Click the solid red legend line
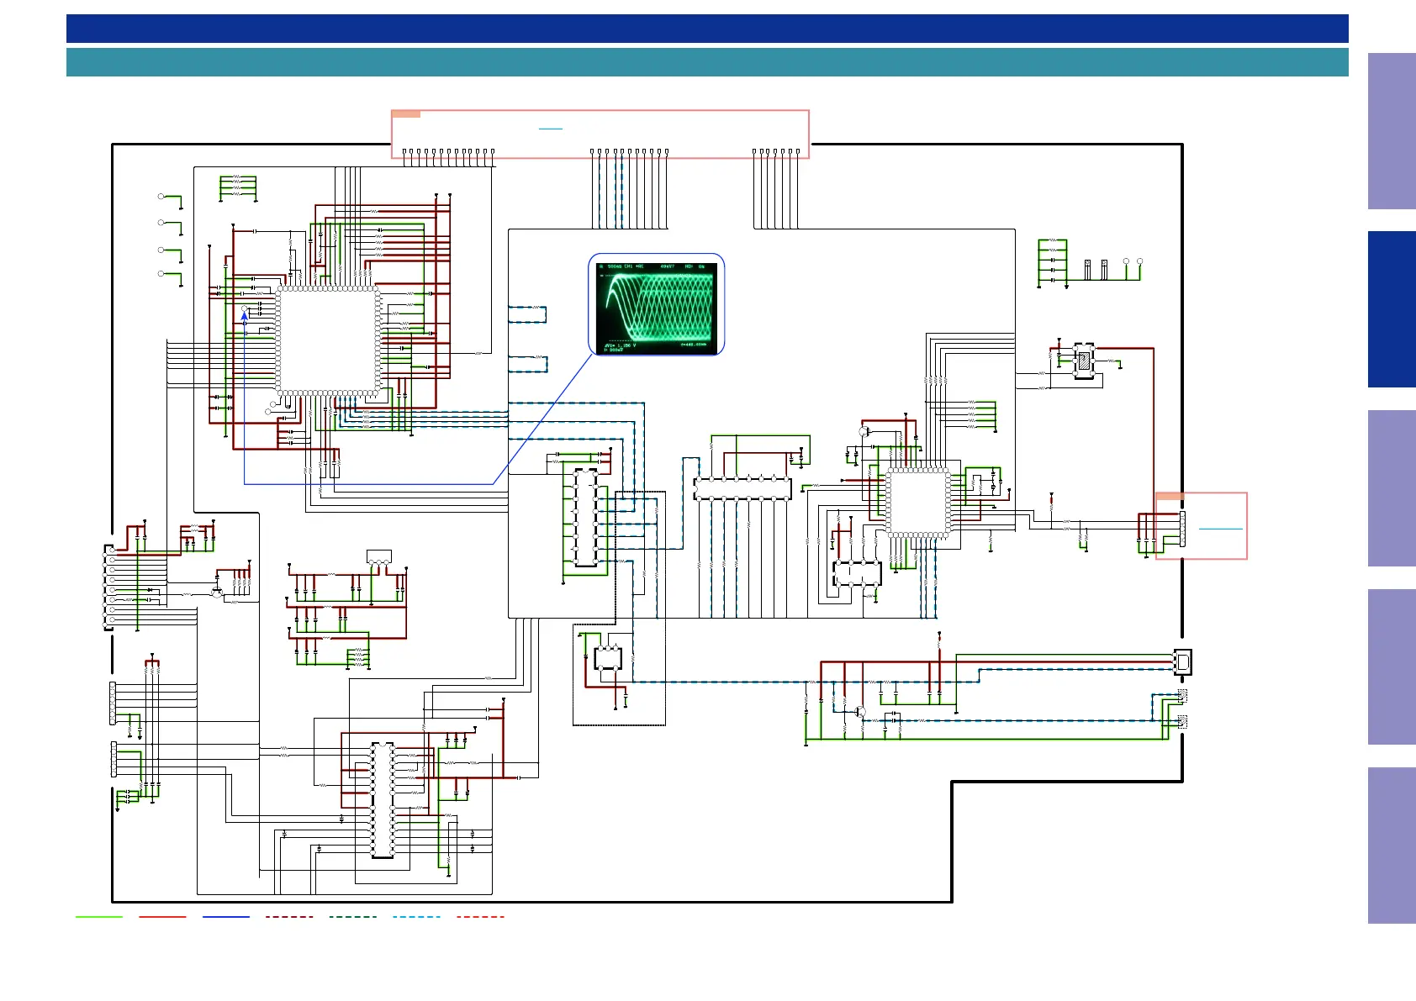 pos(162,917)
